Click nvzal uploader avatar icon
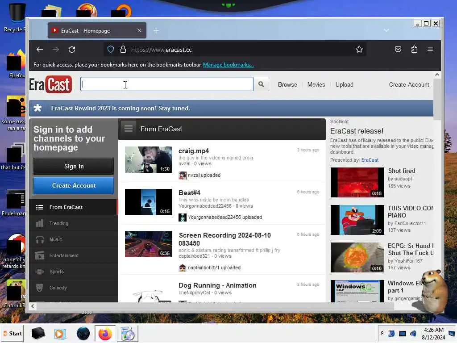This screenshot has width=457, height=343. (183, 175)
